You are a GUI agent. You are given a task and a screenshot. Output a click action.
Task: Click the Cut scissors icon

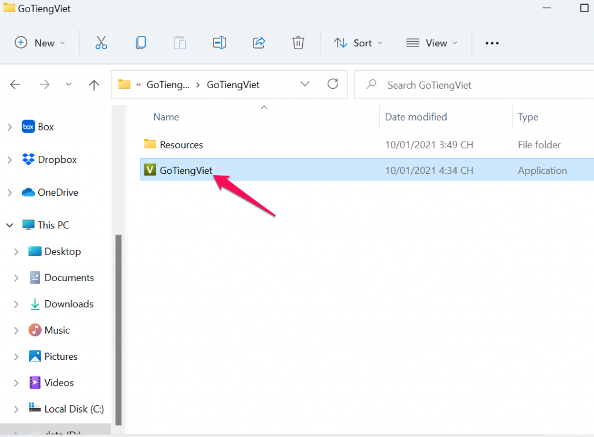(101, 43)
